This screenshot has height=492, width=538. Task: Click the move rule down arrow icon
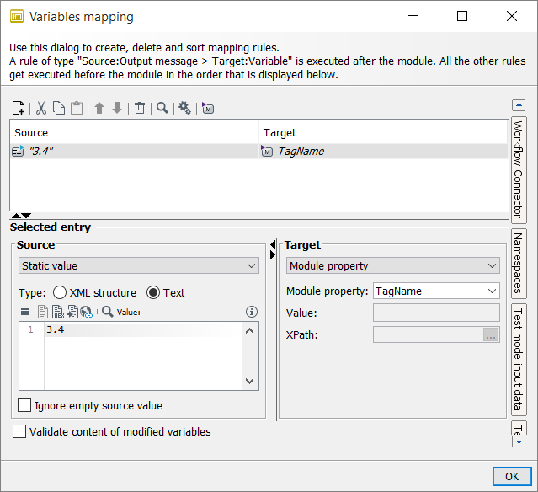(x=117, y=108)
